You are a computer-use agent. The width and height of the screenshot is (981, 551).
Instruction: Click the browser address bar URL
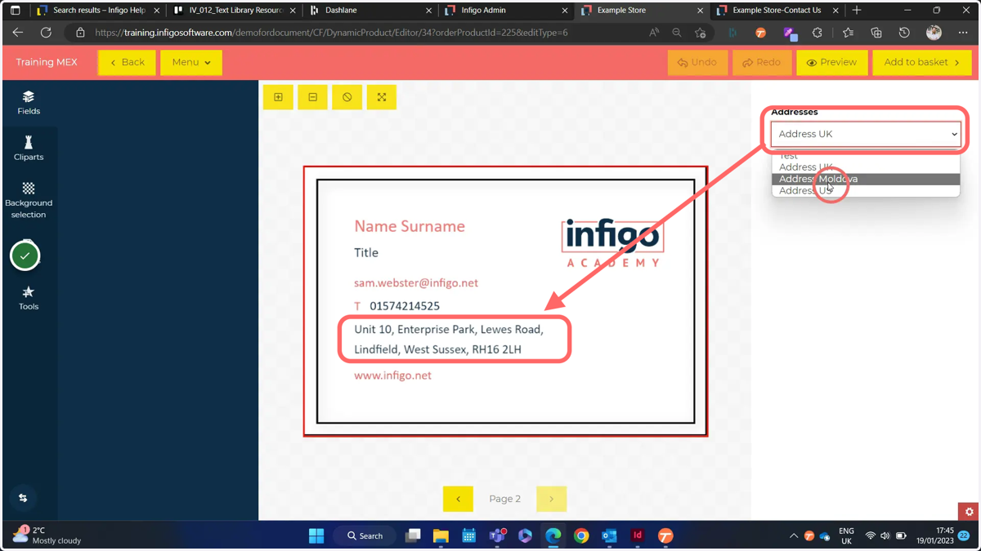click(x=331, y=33)
